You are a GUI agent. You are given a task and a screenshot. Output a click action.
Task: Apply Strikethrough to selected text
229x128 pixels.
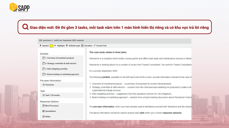[73, 46]
